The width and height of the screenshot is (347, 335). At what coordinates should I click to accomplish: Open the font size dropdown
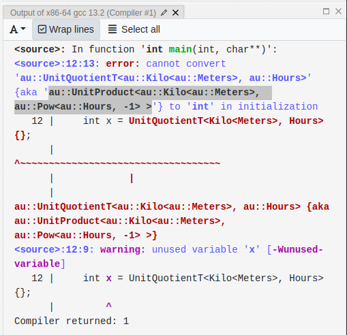[18, 29]
